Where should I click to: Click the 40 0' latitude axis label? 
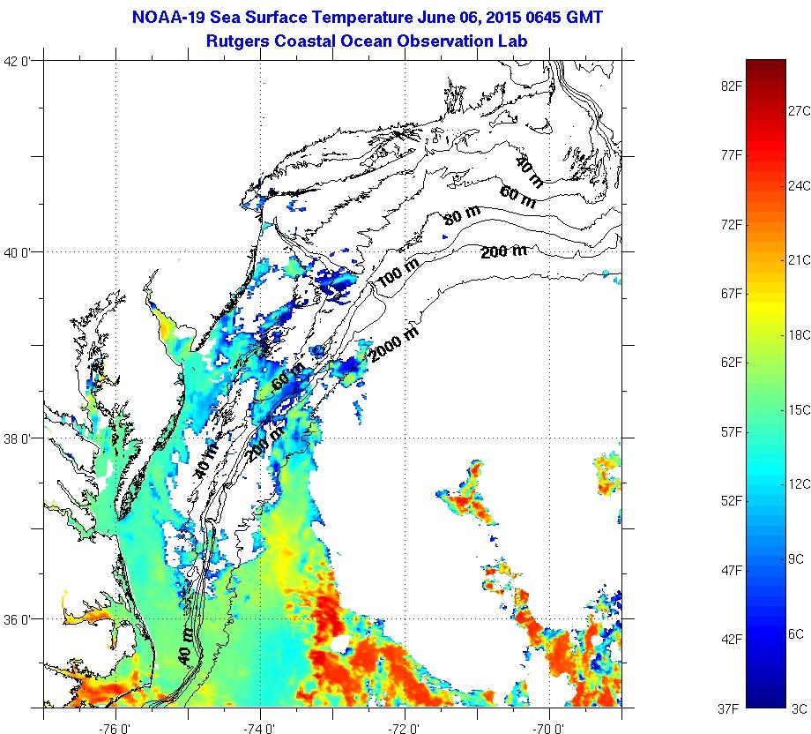pos(18,252)
